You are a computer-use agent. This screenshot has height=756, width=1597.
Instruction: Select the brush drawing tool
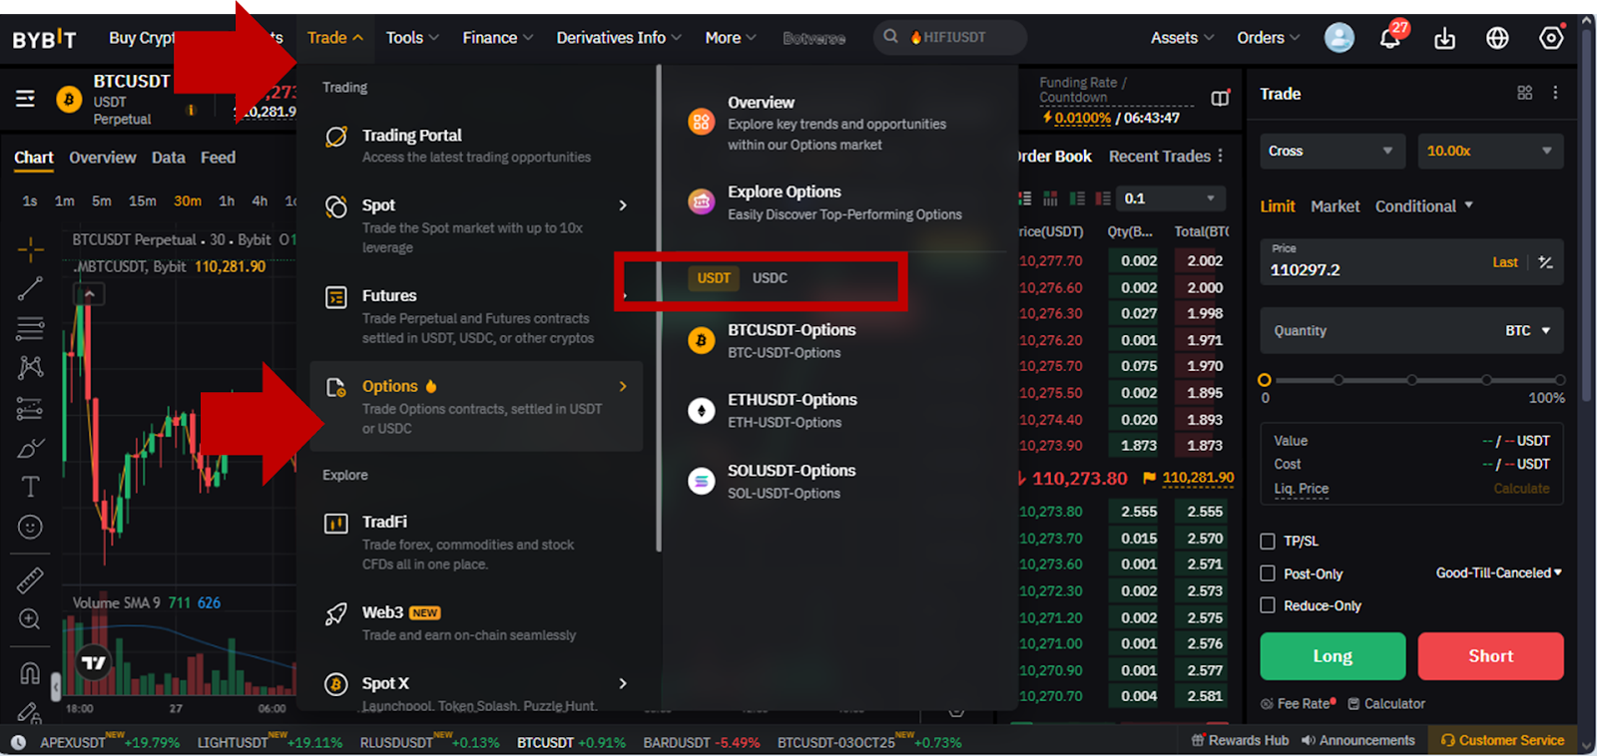[x=31, y=448]
